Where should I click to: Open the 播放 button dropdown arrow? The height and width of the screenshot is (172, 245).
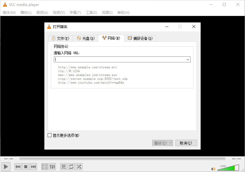(x=171, y=143)
